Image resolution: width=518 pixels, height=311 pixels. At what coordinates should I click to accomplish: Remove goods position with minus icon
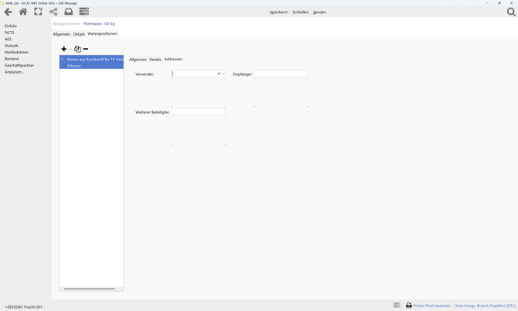point(86,50)
